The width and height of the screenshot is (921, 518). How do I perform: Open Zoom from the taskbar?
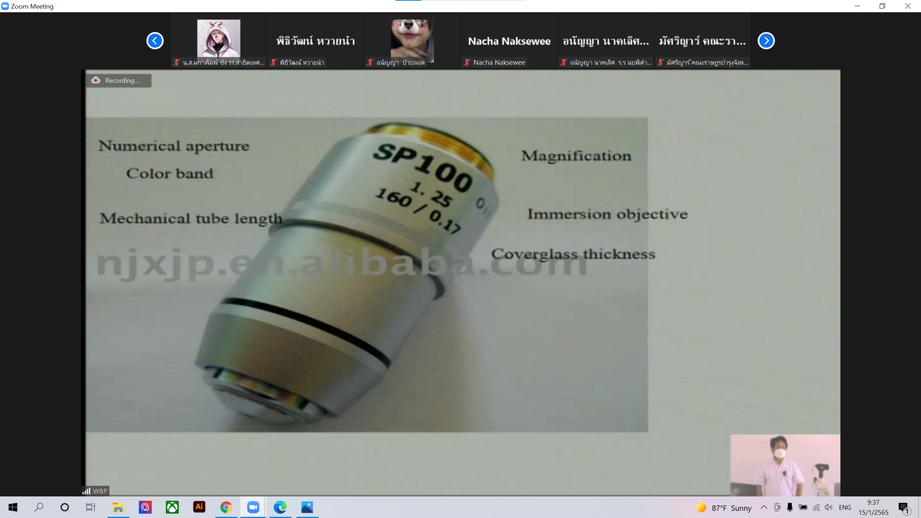tap(253, 507)
